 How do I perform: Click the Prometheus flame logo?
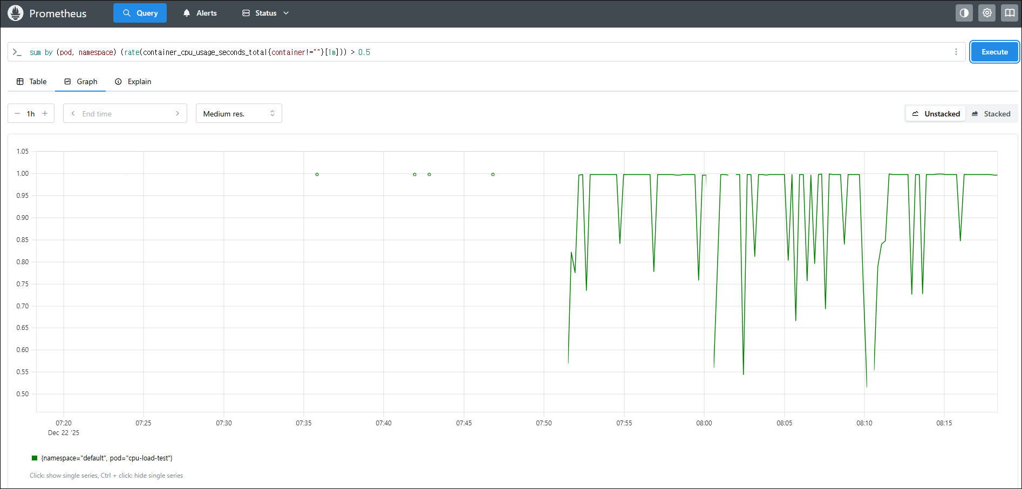point(16,13)
